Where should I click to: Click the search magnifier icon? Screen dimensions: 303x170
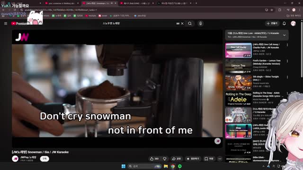[190, 24]
